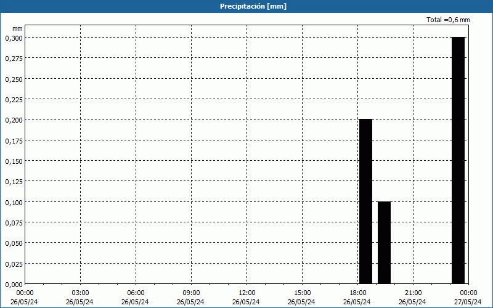This screenshot has width=493, height=308.
Task: Click the 'Total =0,6 mm' label
Action: (448, 20)
